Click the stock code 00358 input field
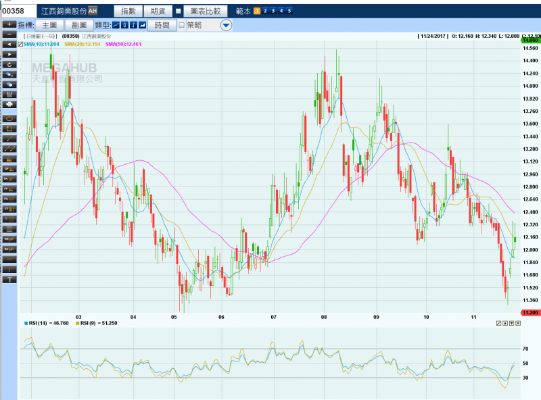 [x=18, y=11]
